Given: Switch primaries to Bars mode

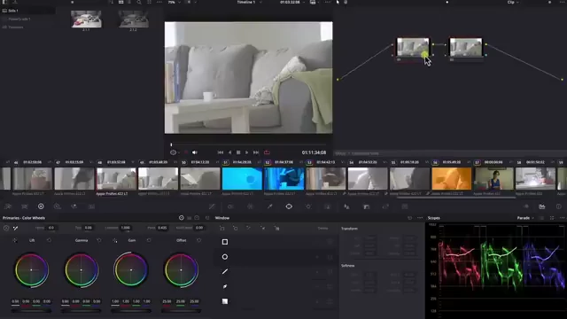Looking at the screenshot, I should (x=189, y=218).
